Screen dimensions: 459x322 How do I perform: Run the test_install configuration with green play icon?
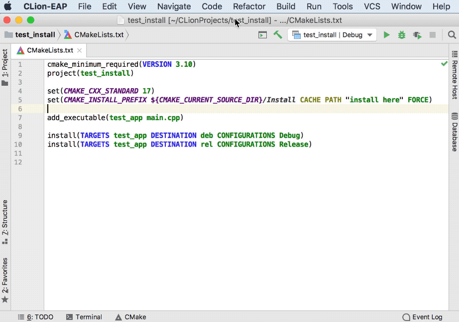pyautogui.click(x=387, y=34)
